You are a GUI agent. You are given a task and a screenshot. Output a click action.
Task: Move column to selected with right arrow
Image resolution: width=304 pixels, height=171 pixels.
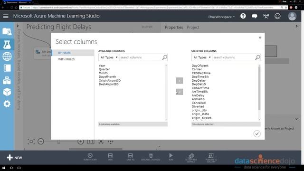pos(180,81)
